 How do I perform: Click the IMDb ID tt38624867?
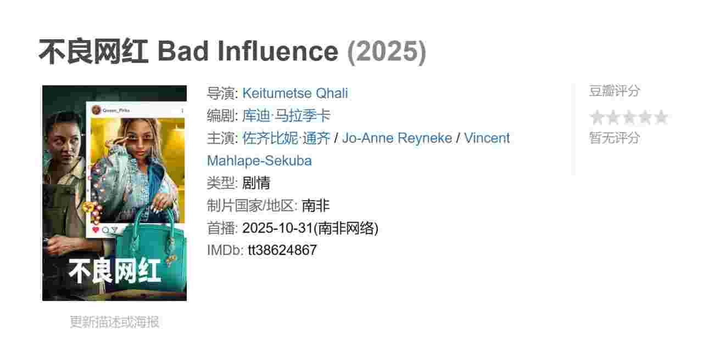tap(282, 250)
